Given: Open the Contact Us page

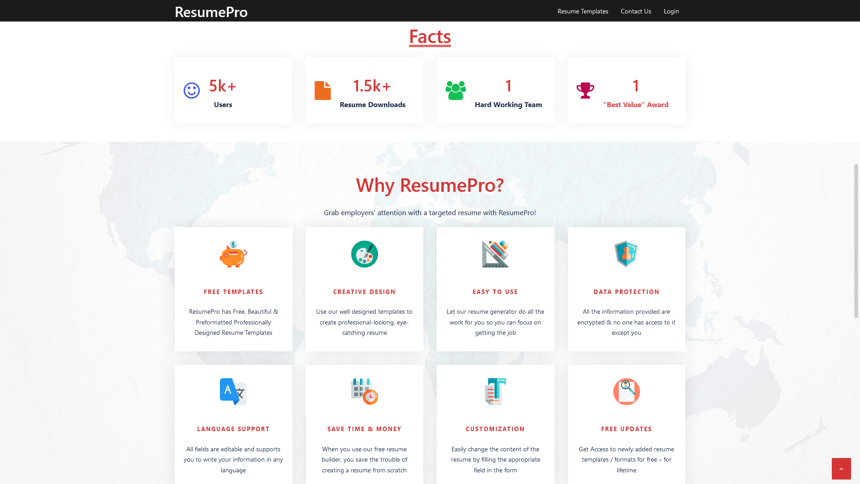Looking at the screenshot, I should pyautogui.click(x=636, y=11).
